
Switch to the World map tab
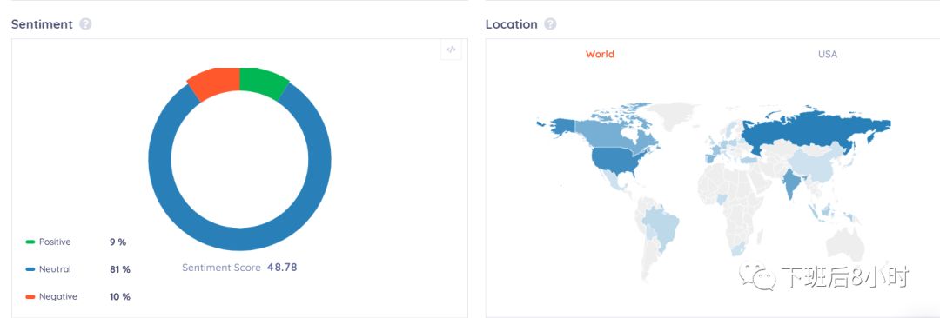pos(600,54)
